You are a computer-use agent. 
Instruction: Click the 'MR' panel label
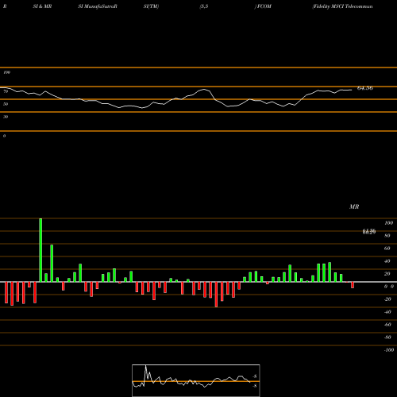click(354, 206)
